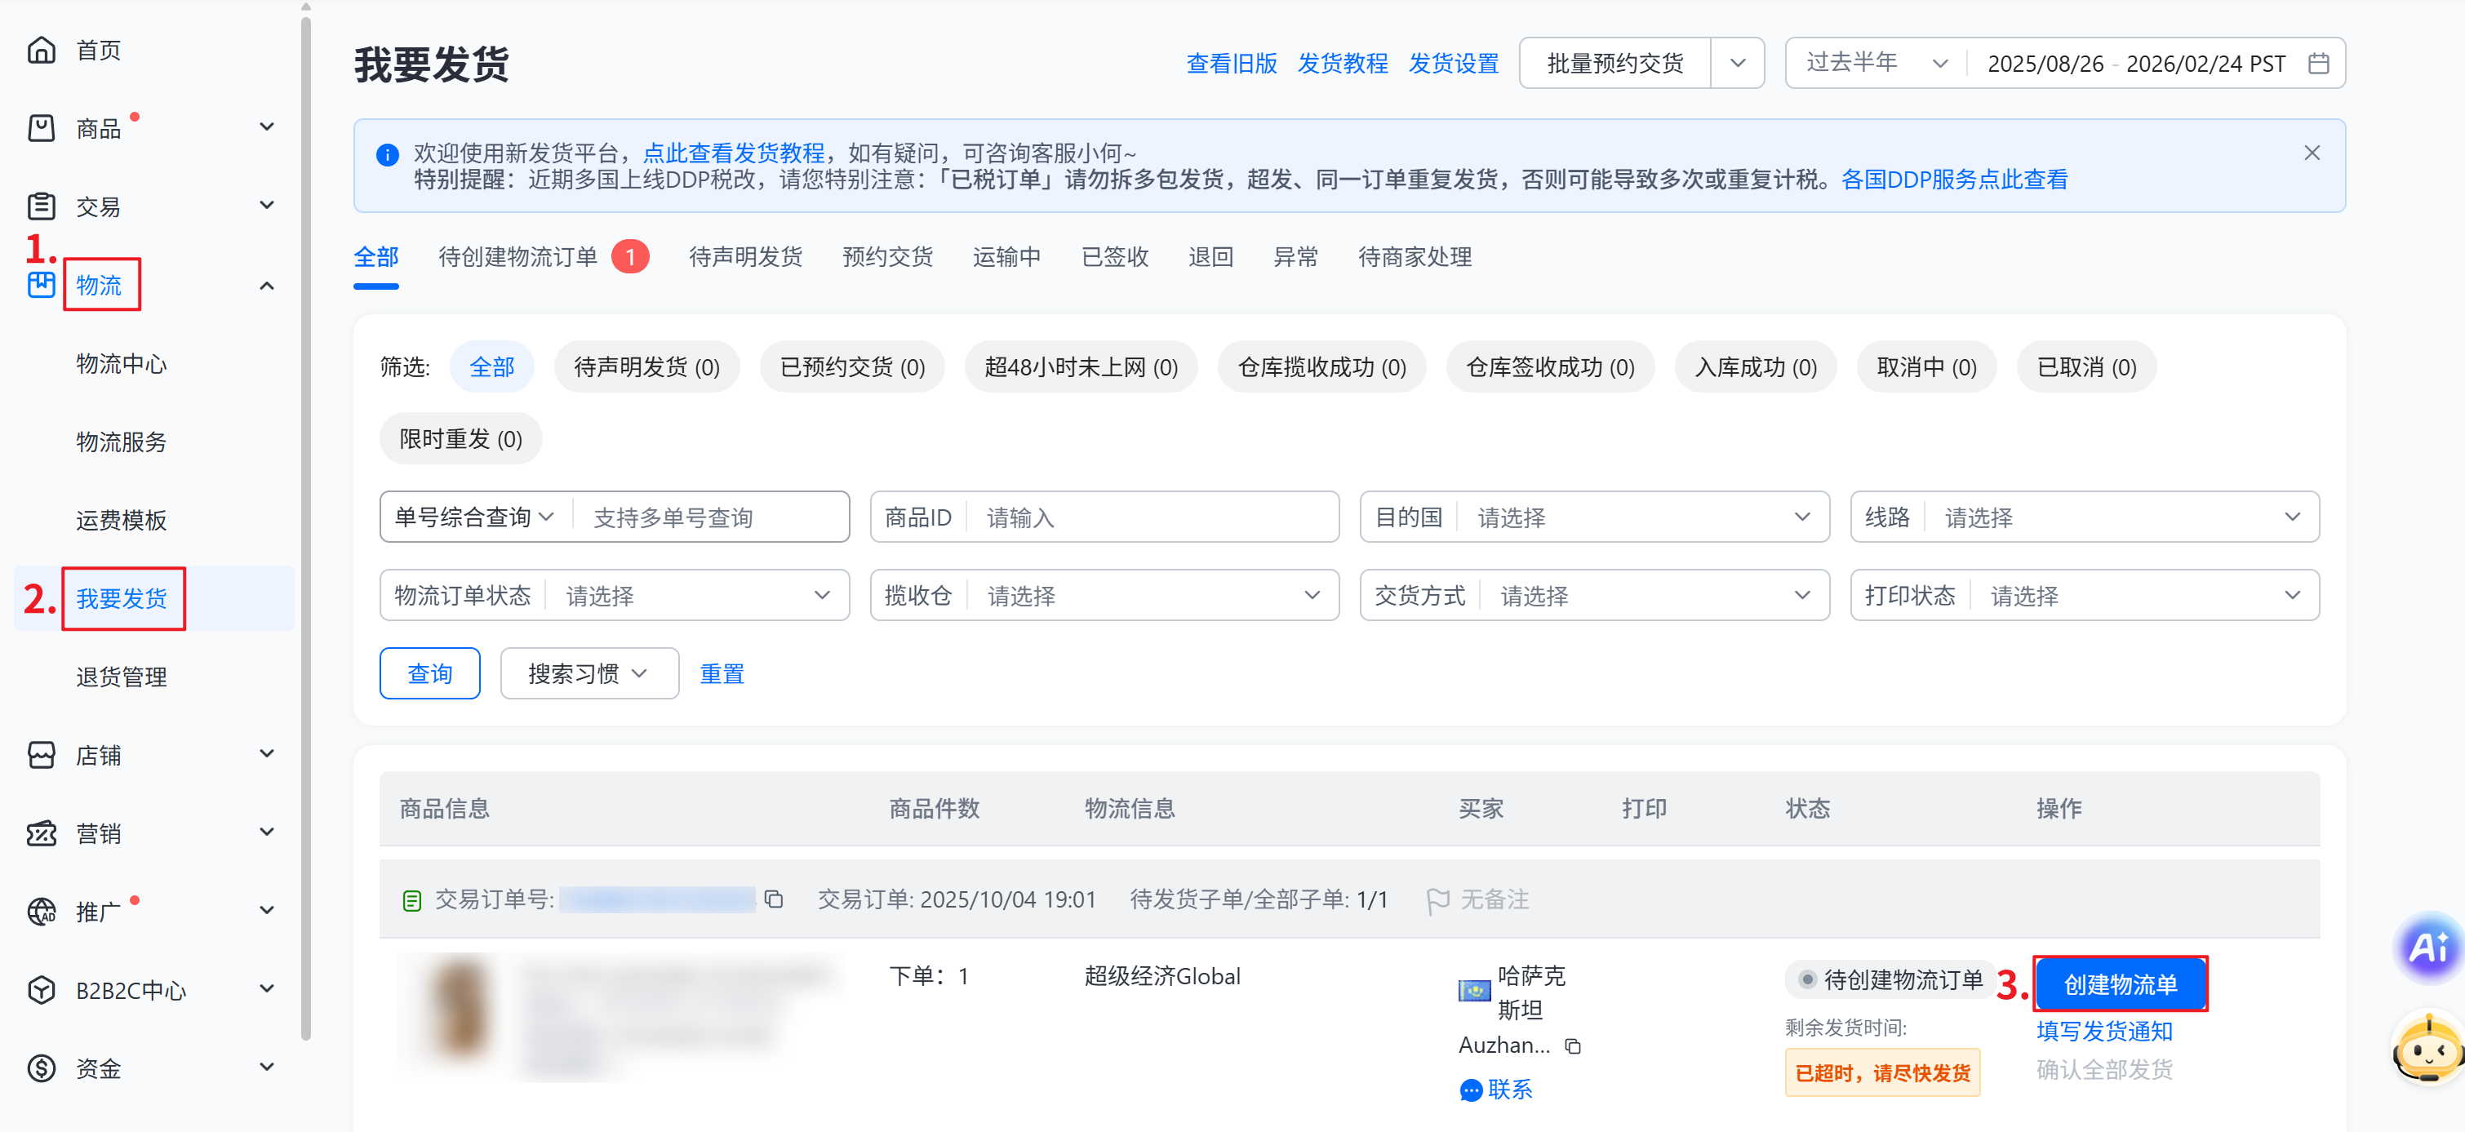Select the 待声明发货 (0) filter chip

(x=646, y=367)
